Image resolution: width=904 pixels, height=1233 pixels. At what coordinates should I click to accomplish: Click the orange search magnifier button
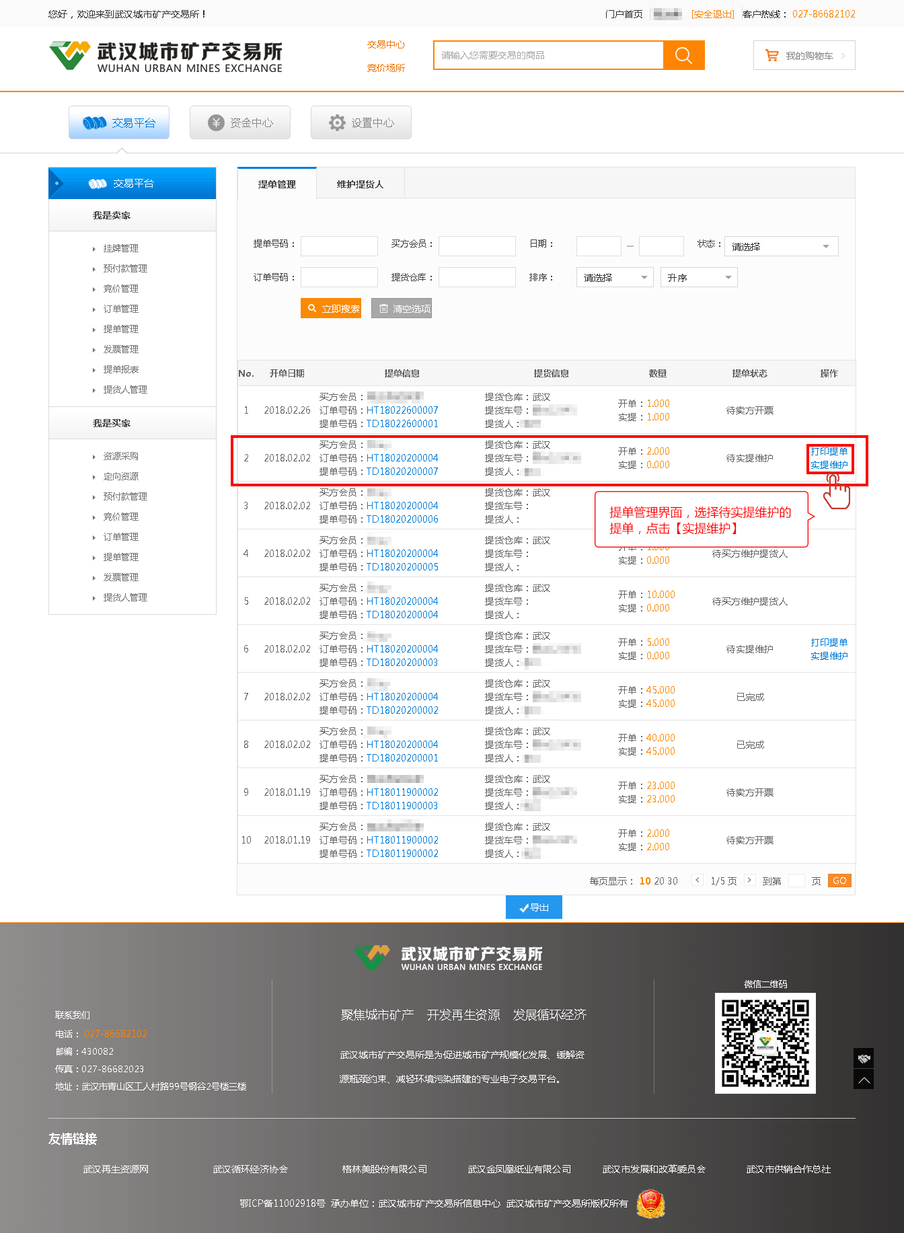click(683, 55)
